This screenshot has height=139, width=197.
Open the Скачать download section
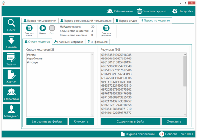(11, 43)
